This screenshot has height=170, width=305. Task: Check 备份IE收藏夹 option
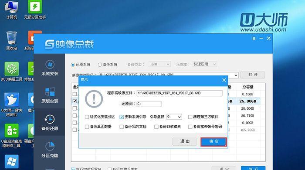156,127
